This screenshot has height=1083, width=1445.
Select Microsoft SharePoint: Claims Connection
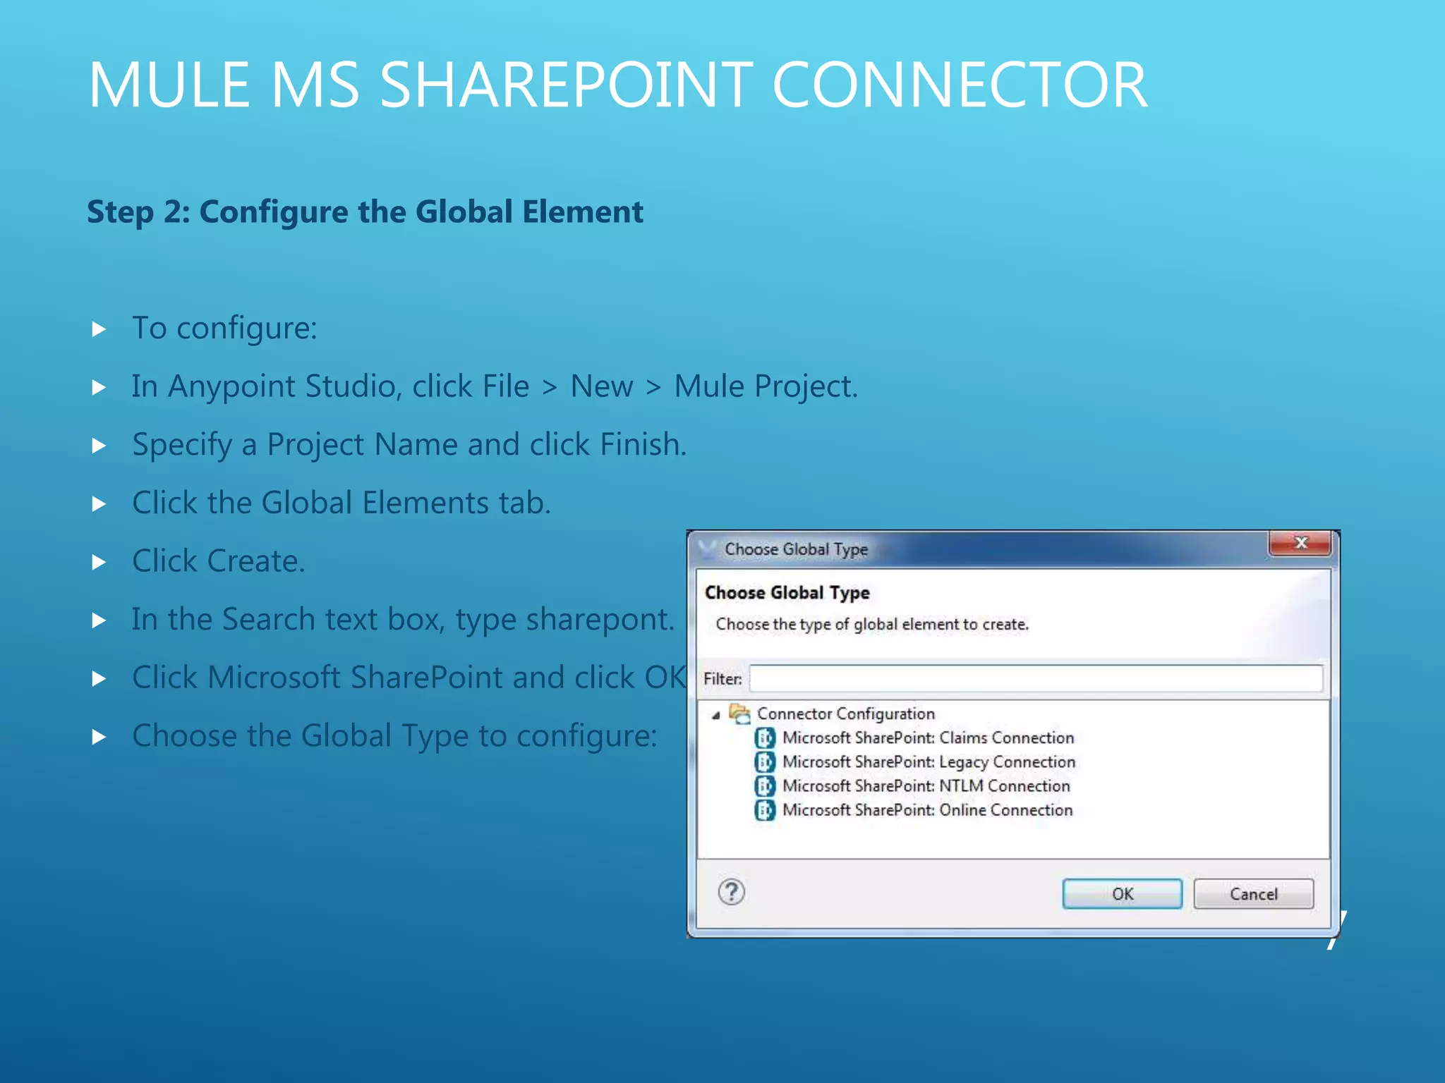[x=928, y=738]
